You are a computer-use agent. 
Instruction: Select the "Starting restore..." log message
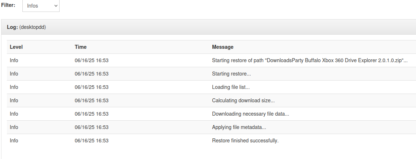231,74
